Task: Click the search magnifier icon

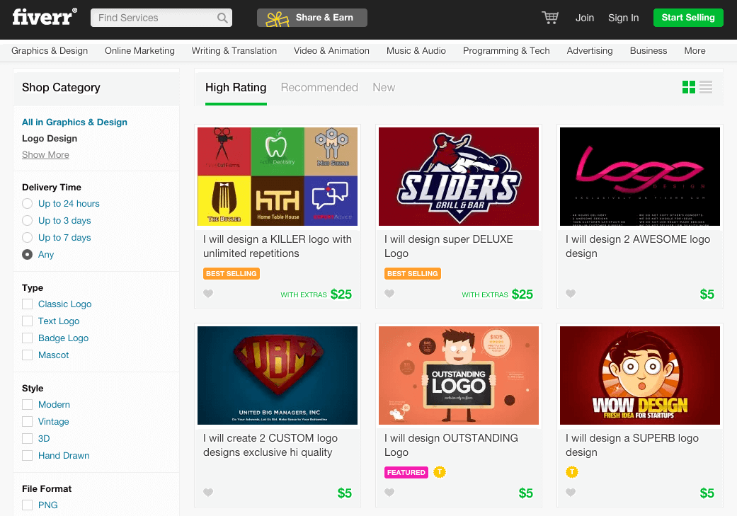Action: [222, 18]
